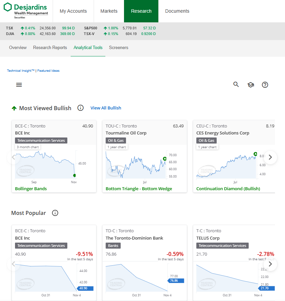Click green marker on CES Energy chart

click(255, 154)
